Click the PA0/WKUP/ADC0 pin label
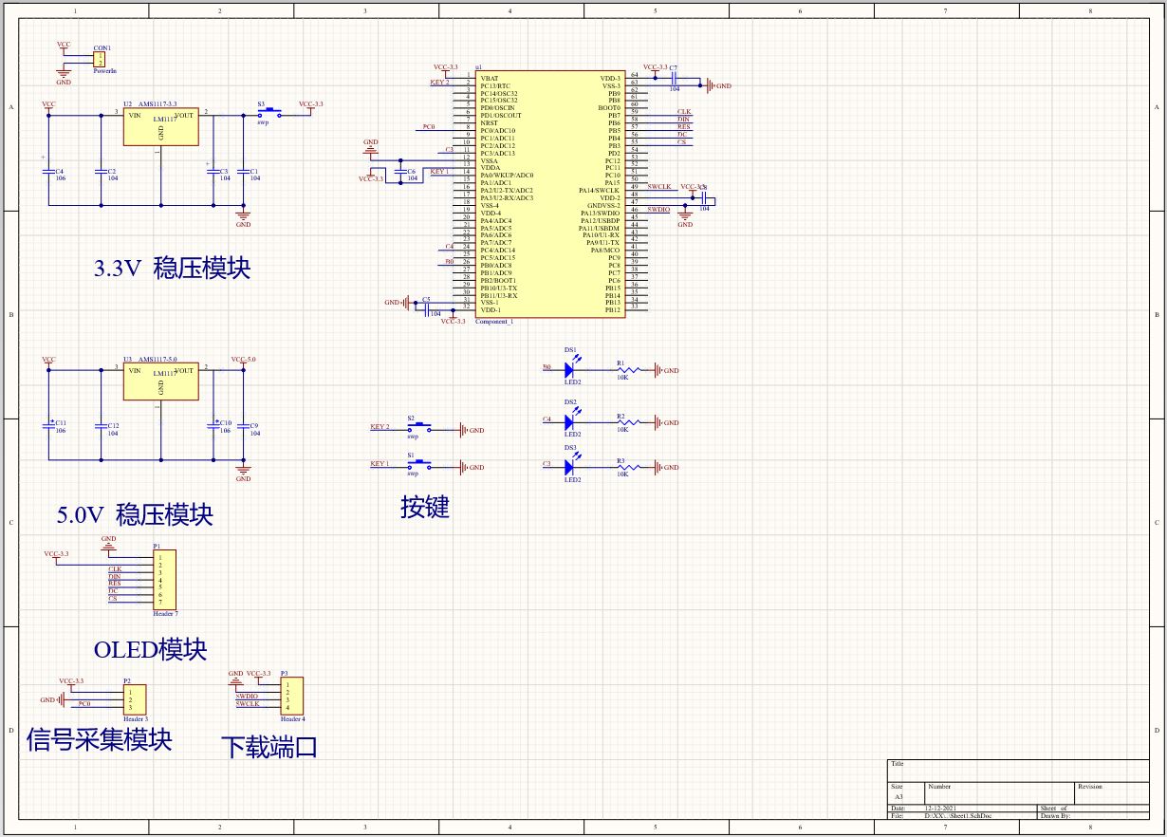Screen dimensions: 1167x837 click(507, 175)
